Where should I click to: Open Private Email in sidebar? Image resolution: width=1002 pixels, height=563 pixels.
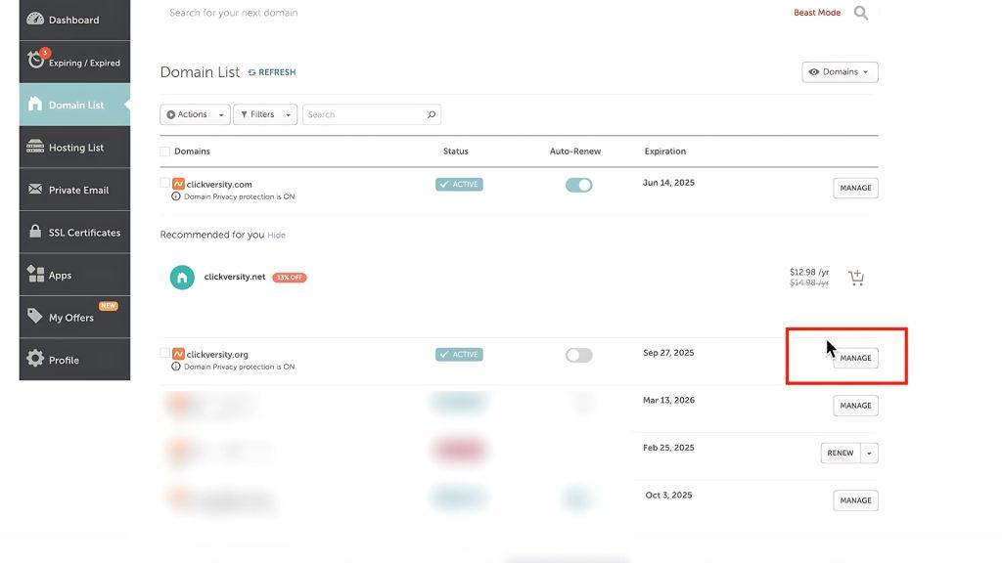point(74,190)
